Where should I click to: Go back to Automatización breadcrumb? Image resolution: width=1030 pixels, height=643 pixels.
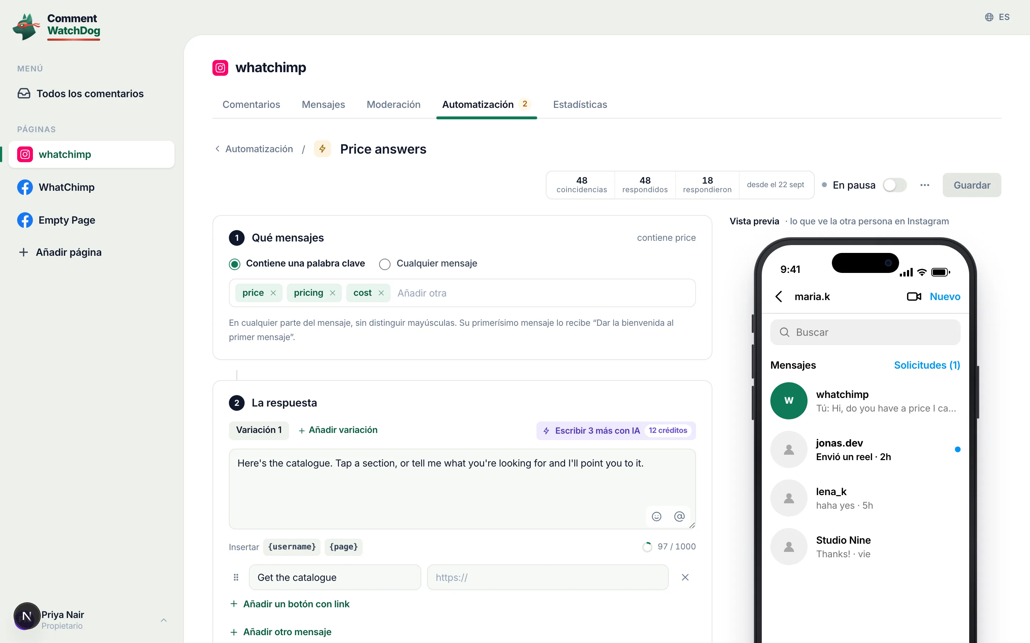[254, 149]
